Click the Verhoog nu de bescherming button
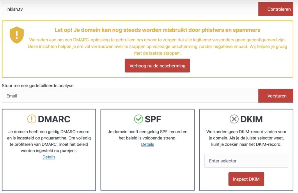 click(x=157, y=65)
